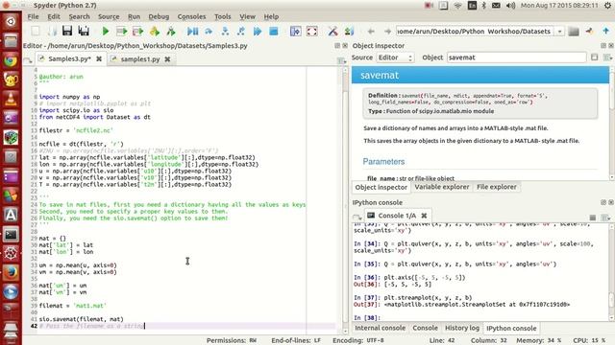Close the samples1.py tab
This screenshot has width=615, height=345.
coord(167,59)
